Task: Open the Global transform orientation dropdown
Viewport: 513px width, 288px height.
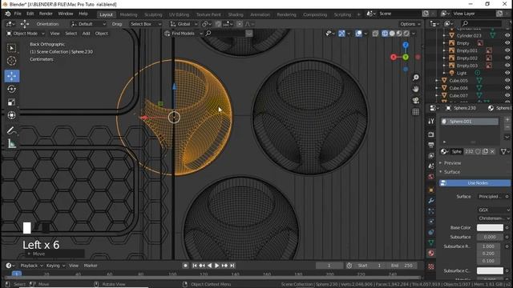Action: tap(184, 24)
